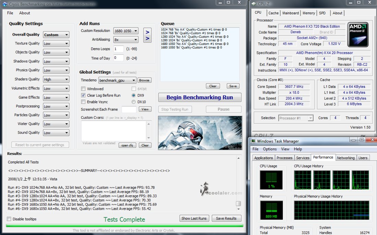Toggle the 64 bit checkbox
The height and width of the screenshot is (235, 377).
click(134, 89)
